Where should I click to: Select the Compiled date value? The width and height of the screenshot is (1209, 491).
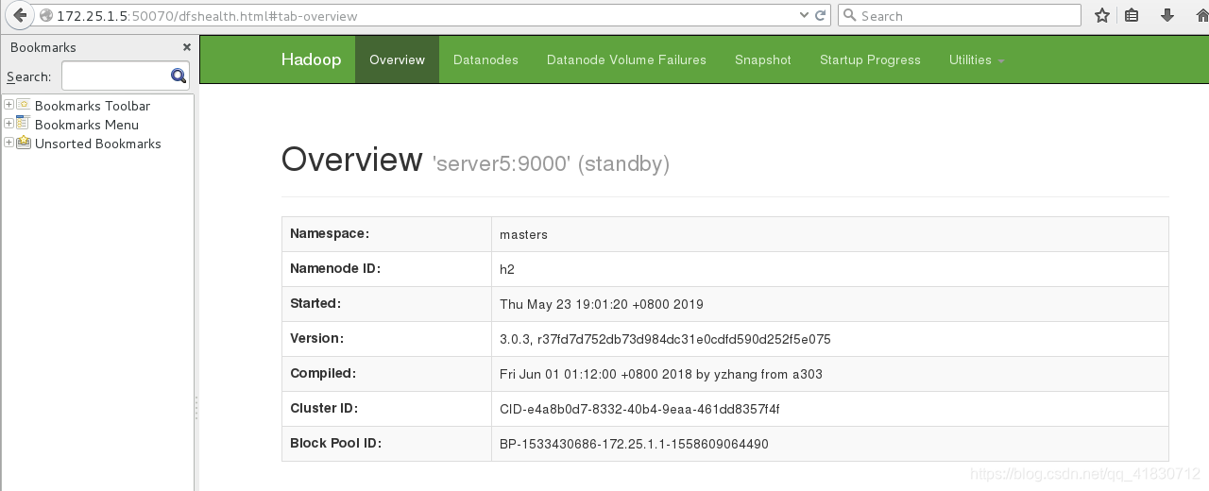(660, 374)
